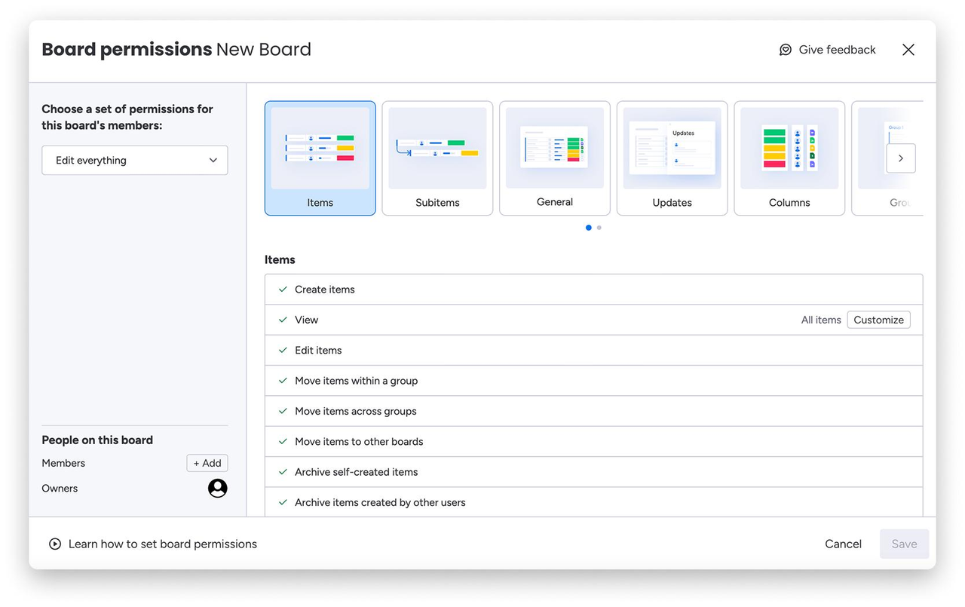Click the Members label

(x=63, y=463)
